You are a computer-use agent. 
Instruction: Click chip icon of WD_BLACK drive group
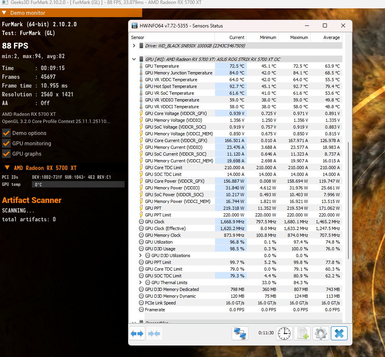(141, 46)
